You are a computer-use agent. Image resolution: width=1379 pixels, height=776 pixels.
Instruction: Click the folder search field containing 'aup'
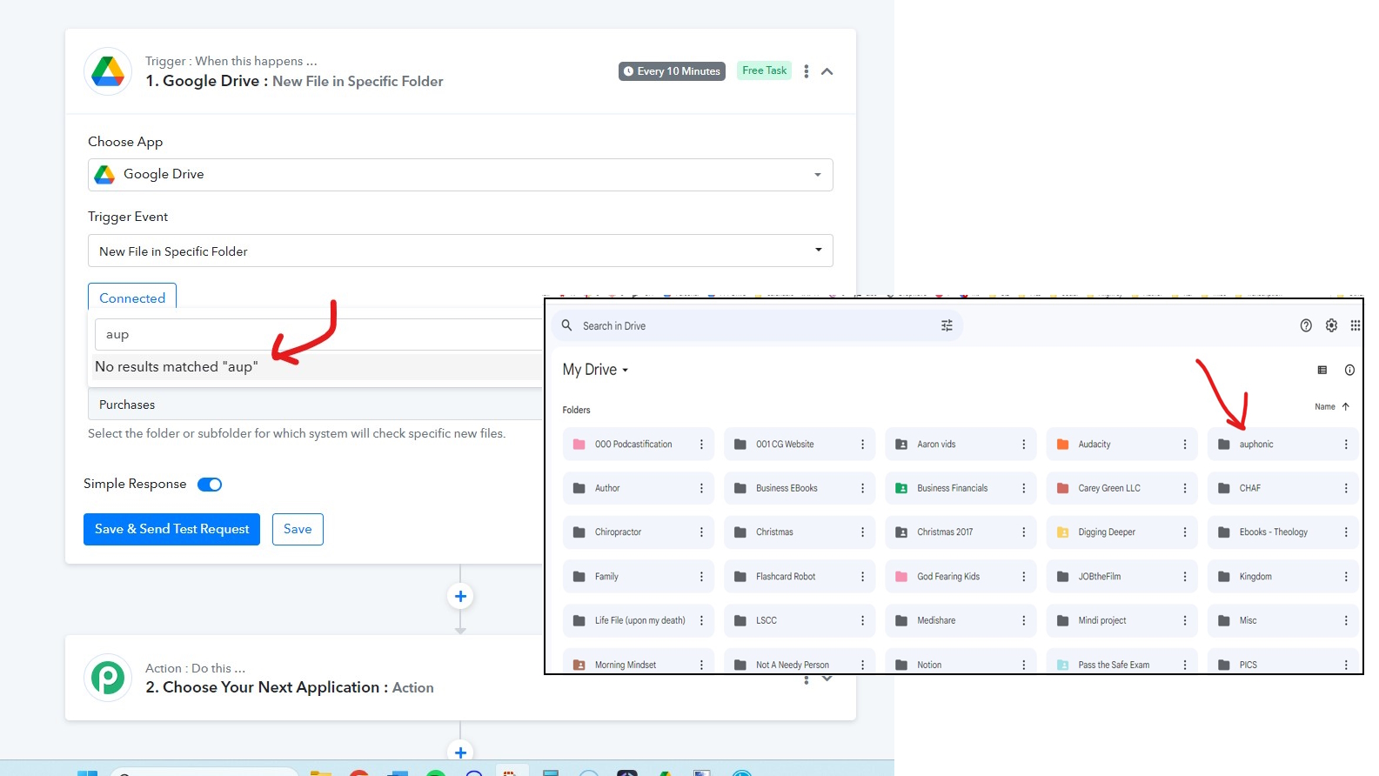[x=318, y=335]
